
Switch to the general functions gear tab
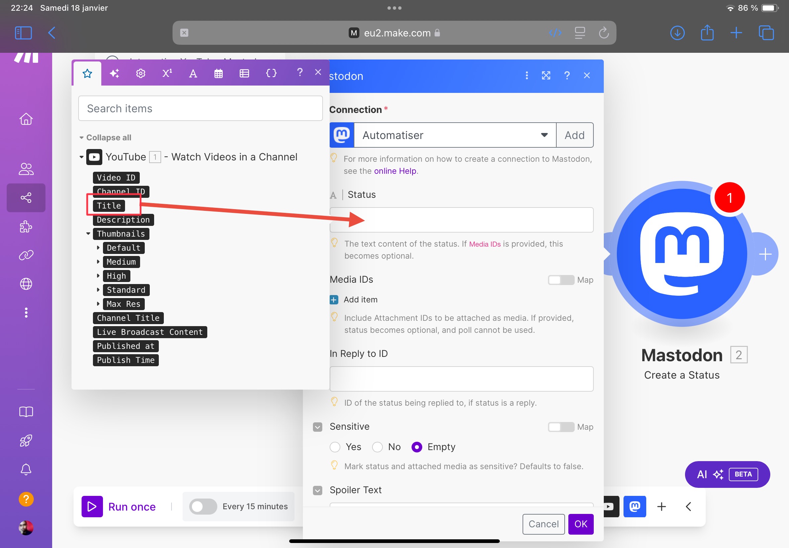click(140, 73)
